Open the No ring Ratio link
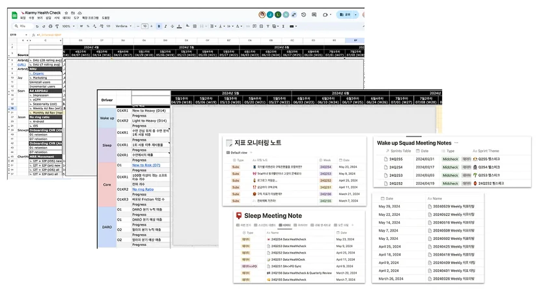 coord(143,189)
